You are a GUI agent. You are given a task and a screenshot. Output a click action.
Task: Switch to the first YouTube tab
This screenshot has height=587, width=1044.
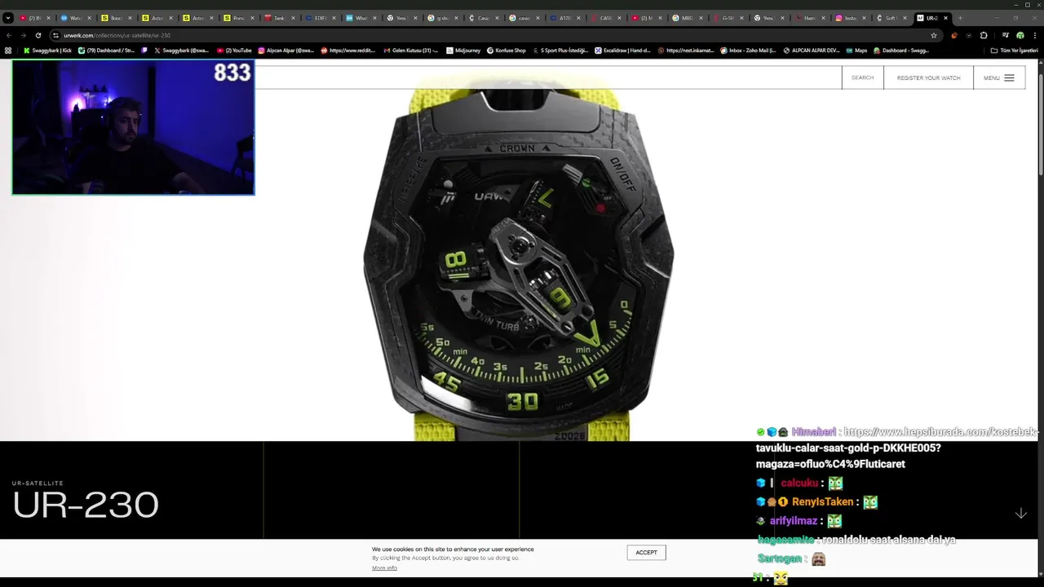tap(33, 18)
